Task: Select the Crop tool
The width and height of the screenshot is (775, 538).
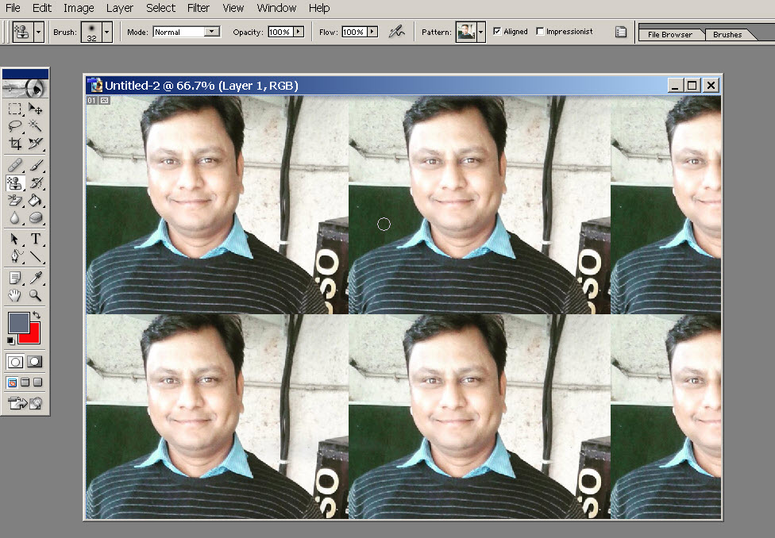Action: (14, 144)
